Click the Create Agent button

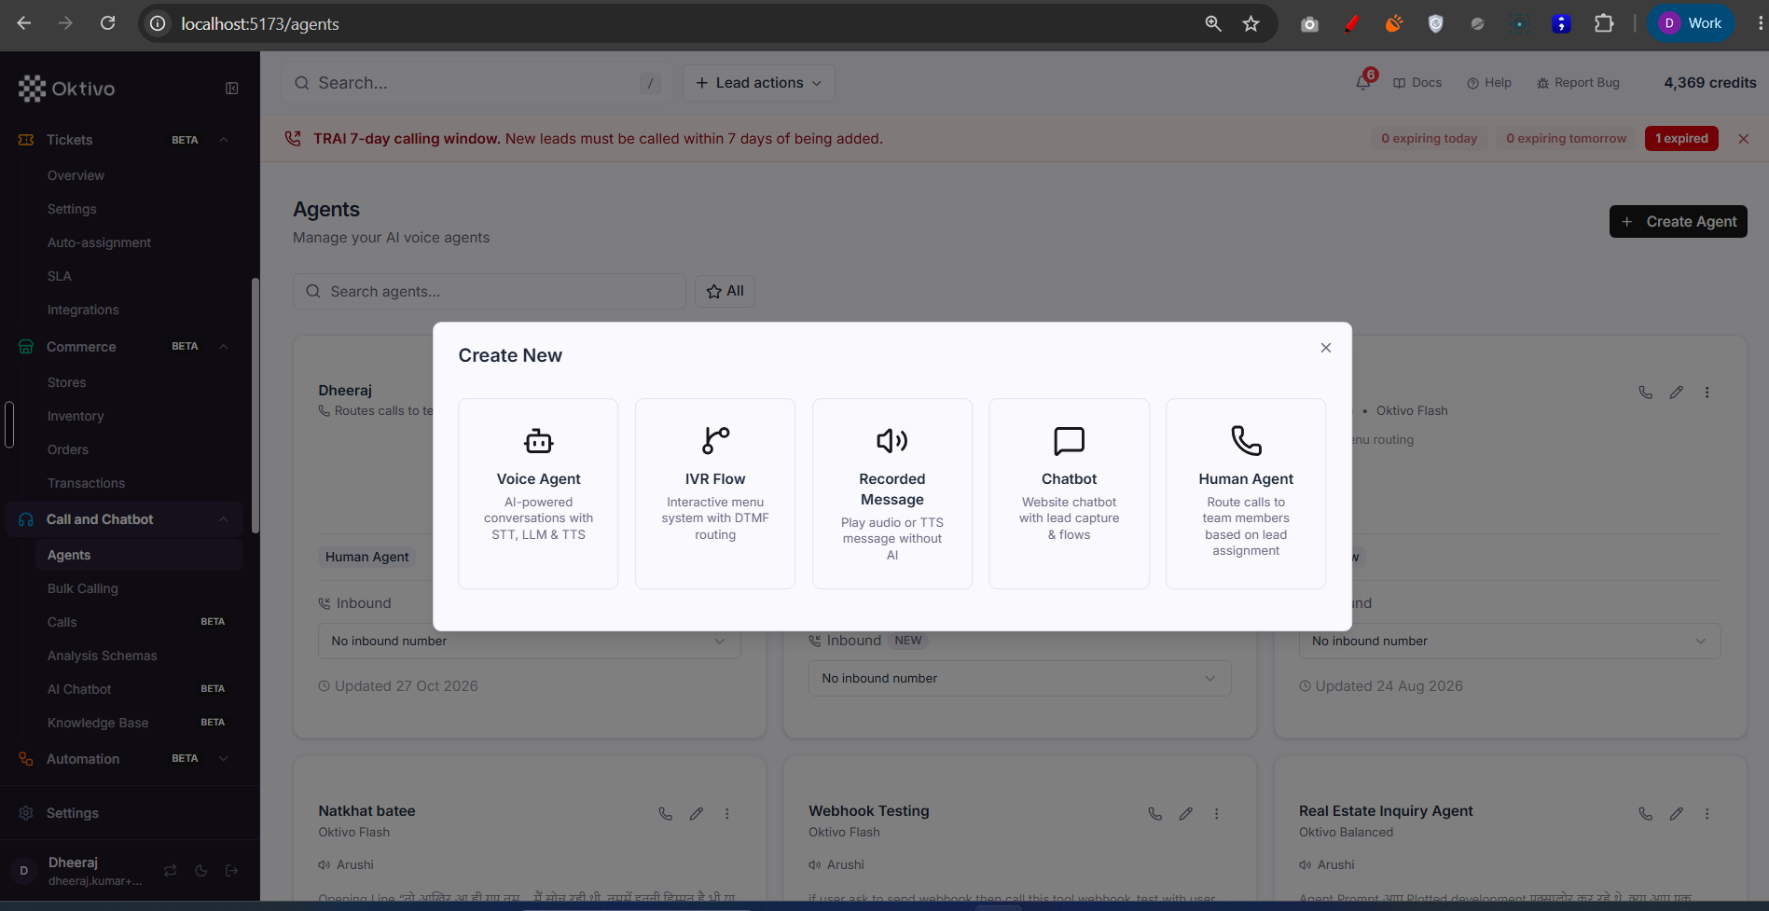[1678, 221]
